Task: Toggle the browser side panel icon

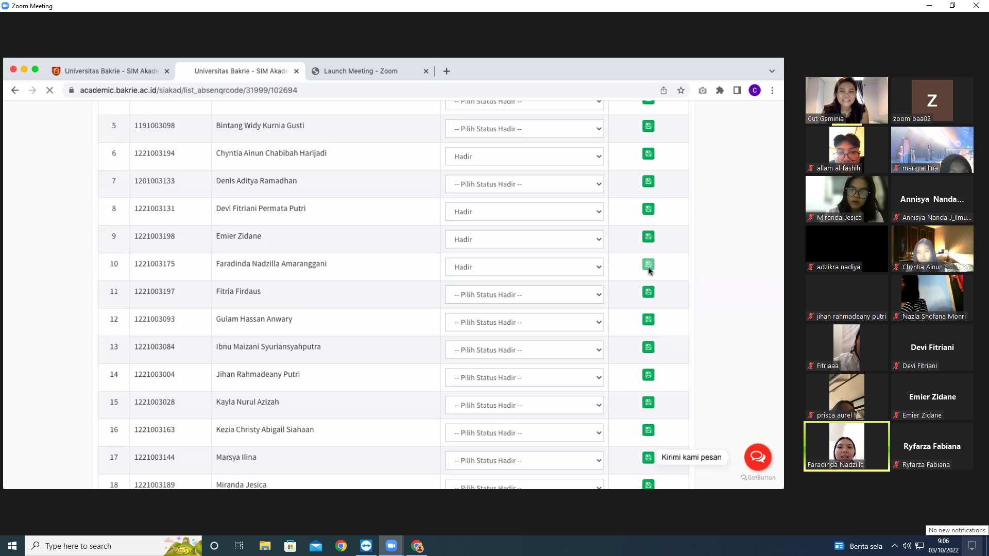Action: pyautogui.click(x=737, y=91)
